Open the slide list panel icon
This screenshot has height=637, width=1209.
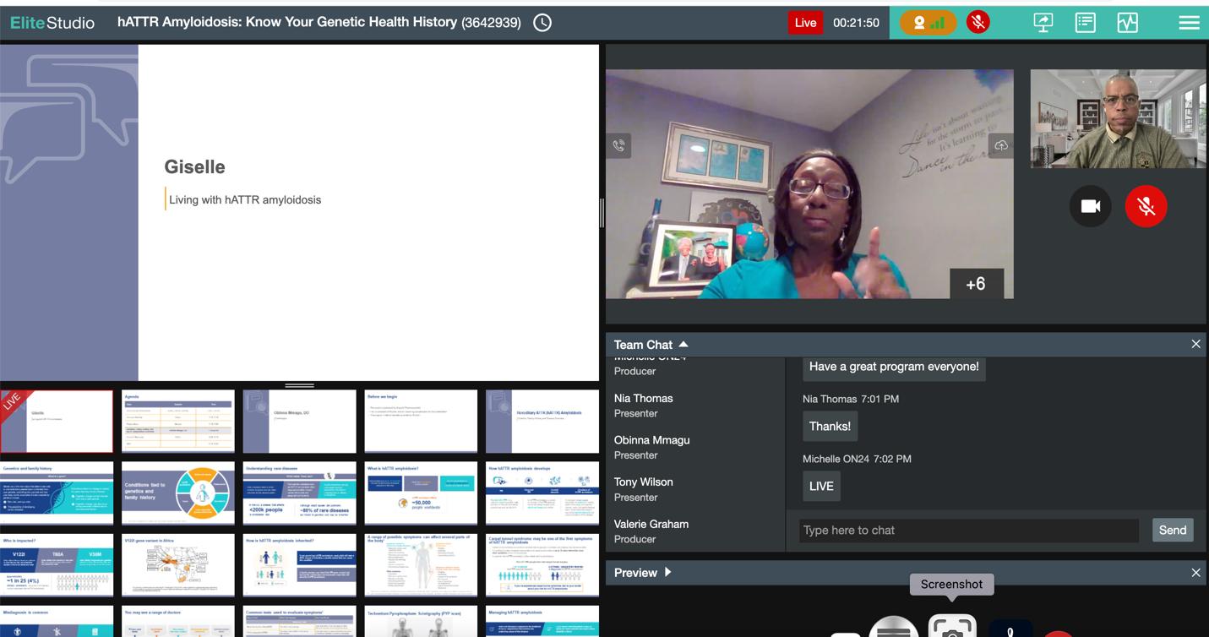tap(1086, 23)
